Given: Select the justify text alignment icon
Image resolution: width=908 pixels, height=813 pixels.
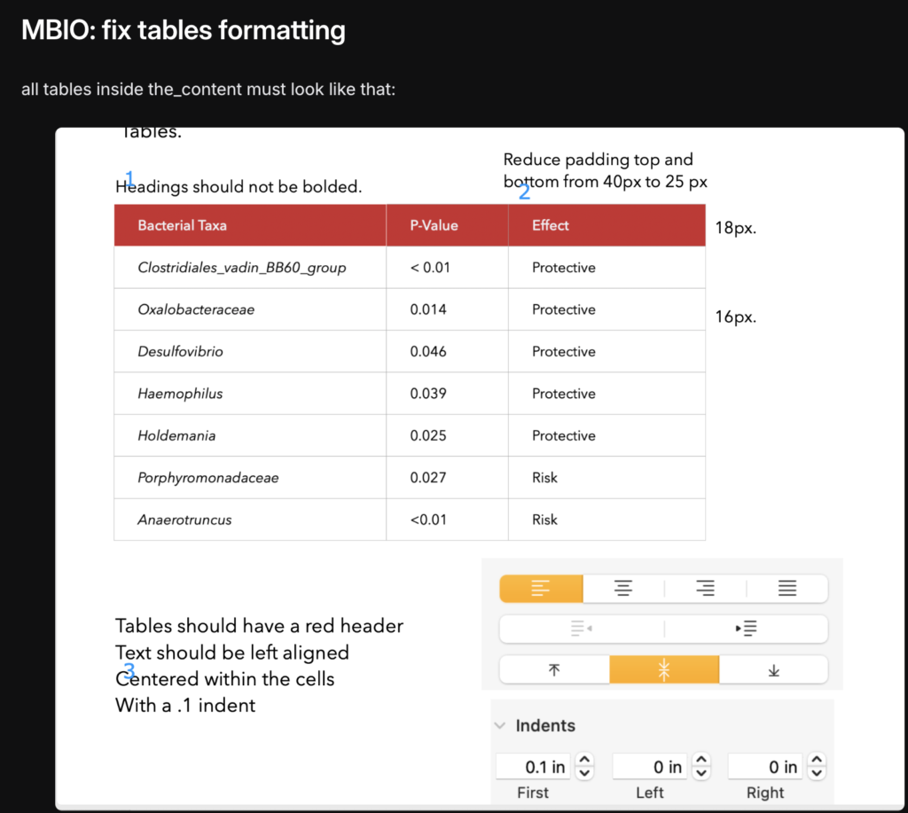Looking at the screenshot, I should coord(787,589).
